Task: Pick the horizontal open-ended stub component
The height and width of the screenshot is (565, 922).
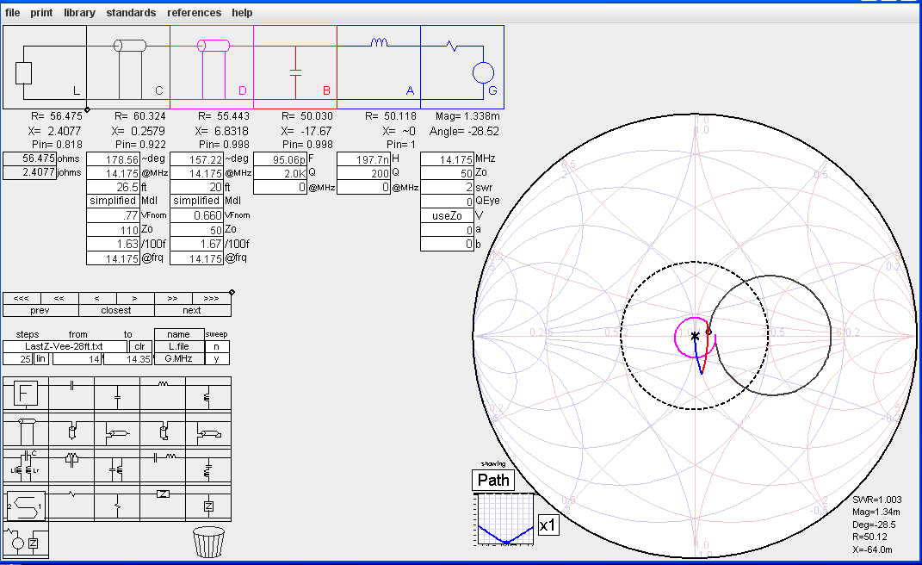Action: 117,430
